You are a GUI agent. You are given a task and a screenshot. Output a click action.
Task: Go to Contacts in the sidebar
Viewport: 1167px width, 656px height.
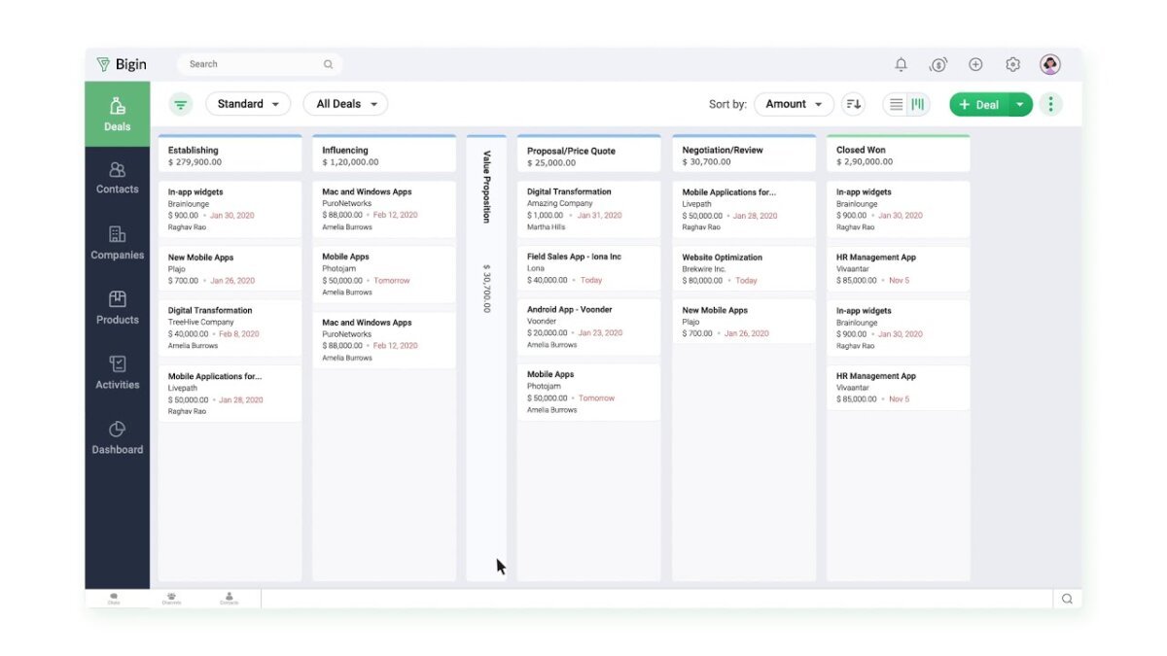pos(117,178)
